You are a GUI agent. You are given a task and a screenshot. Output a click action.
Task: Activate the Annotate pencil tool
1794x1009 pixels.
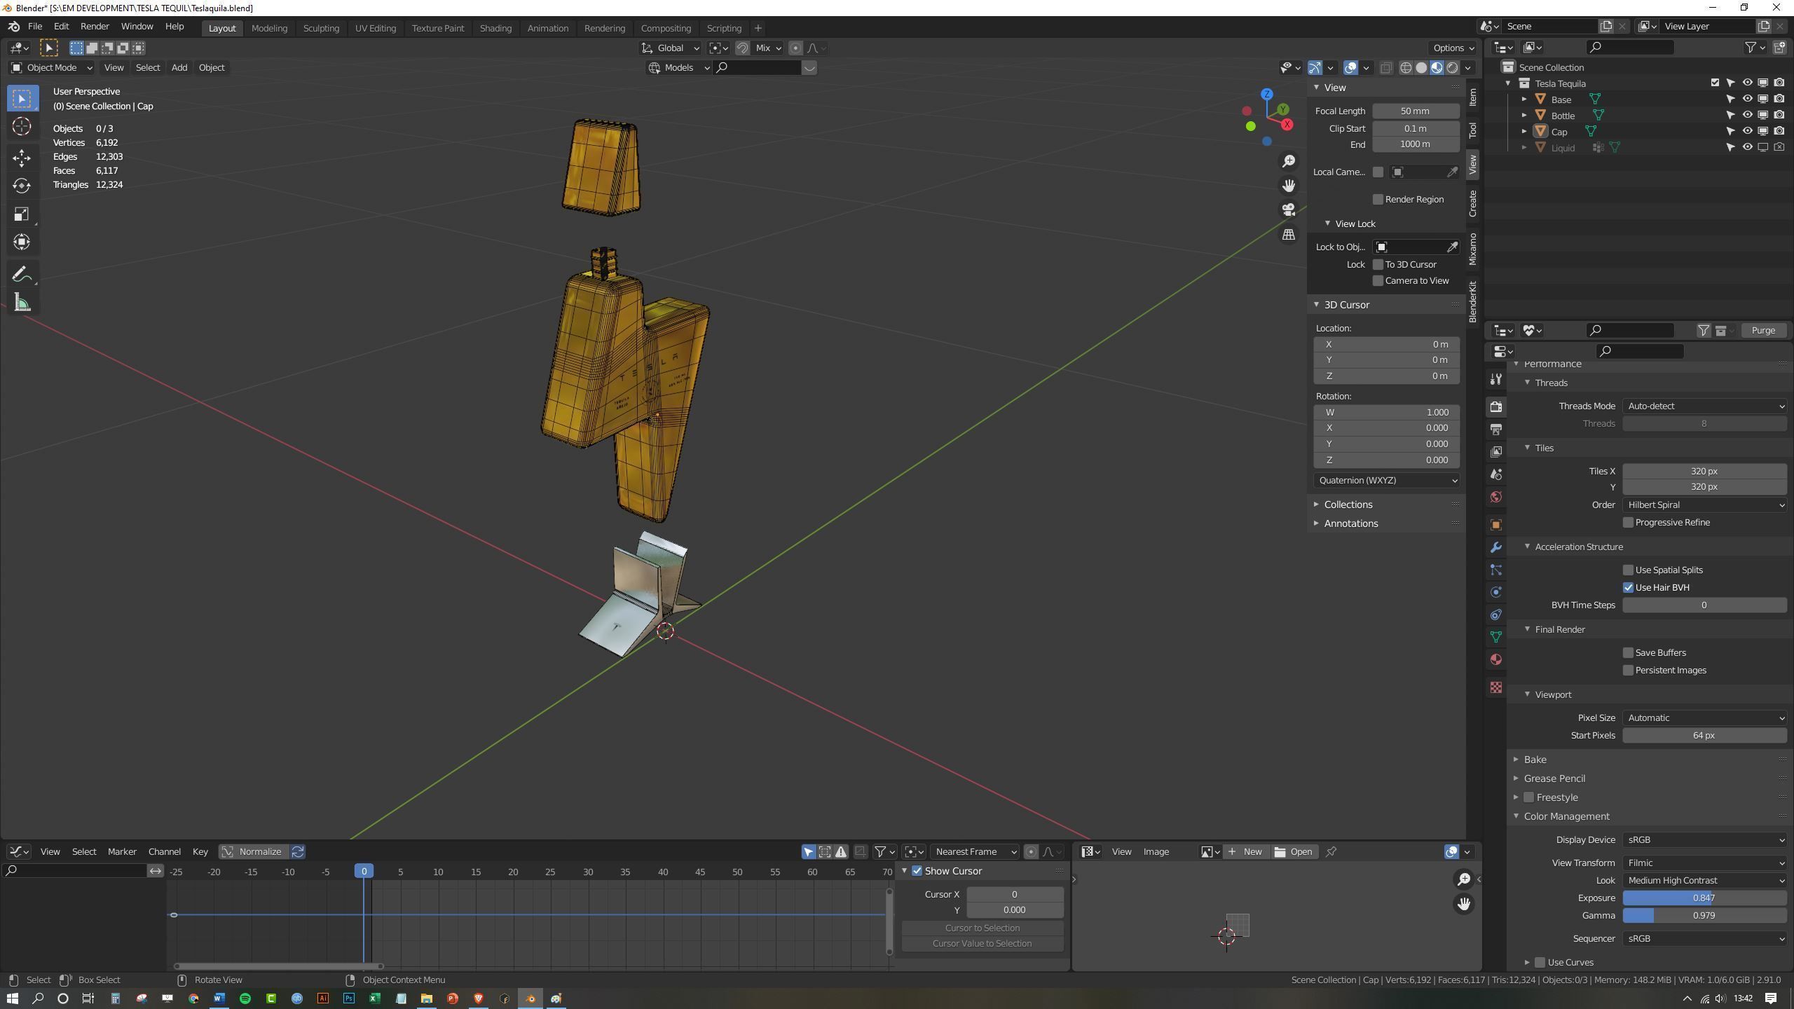pyautogui.click(x=21, y=274)
